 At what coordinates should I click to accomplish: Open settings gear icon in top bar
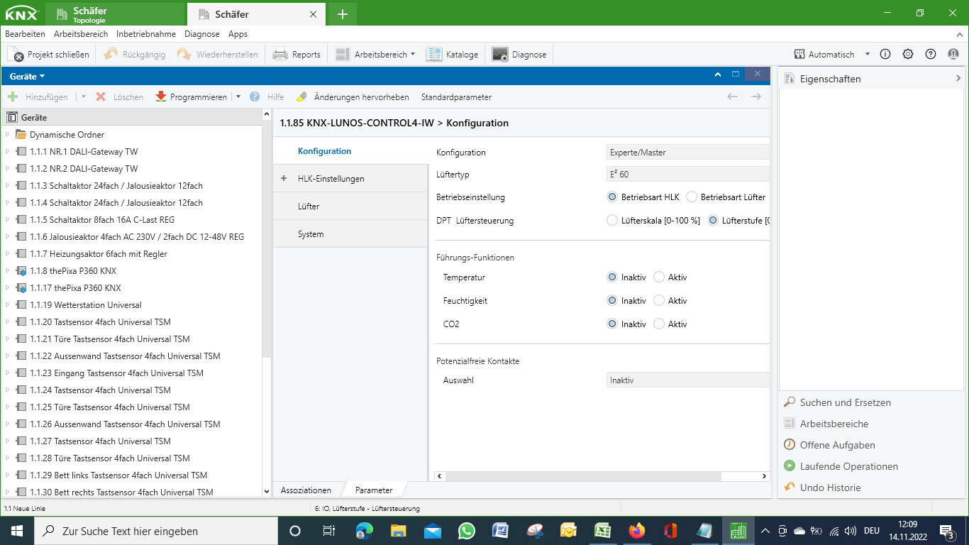click(x=908, y=54)
